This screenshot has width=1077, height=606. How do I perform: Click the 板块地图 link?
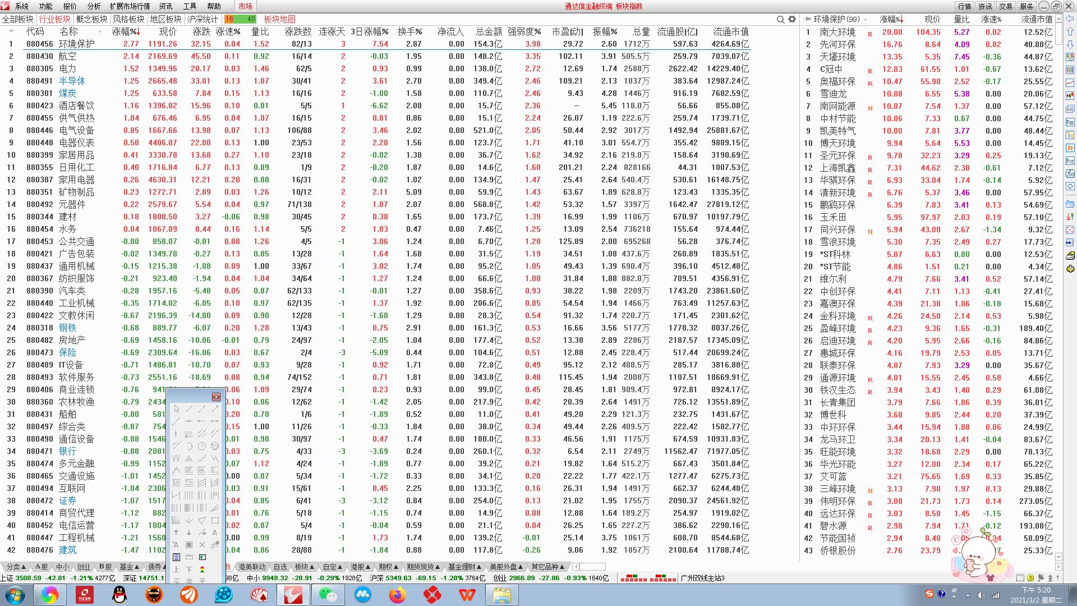point(279,19)
